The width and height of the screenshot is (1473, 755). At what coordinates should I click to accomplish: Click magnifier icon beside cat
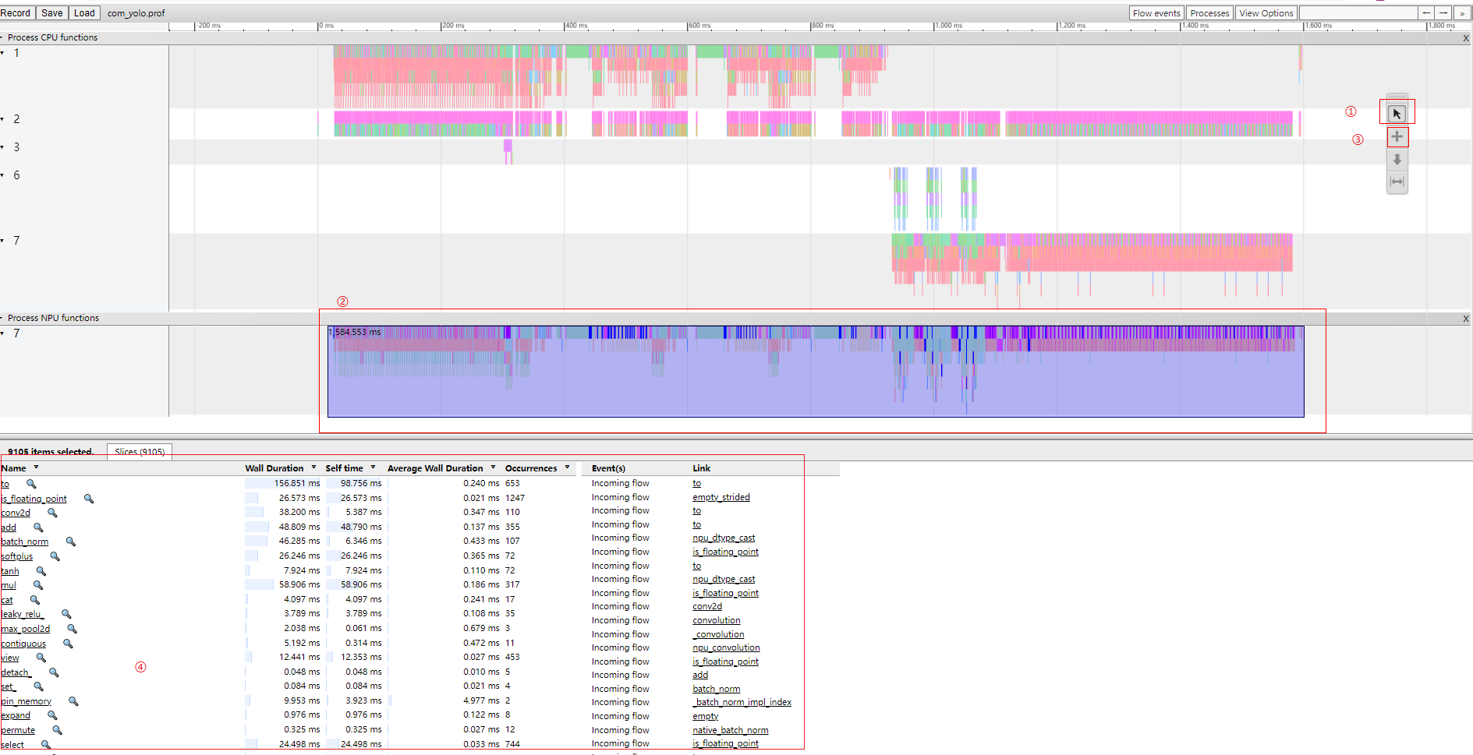34,600
